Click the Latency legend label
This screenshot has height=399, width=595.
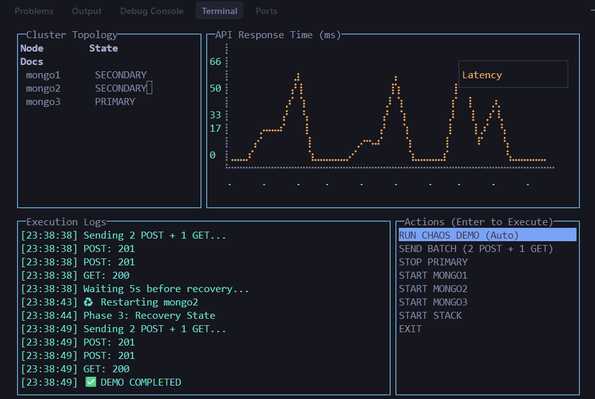[x=482, y=75]
